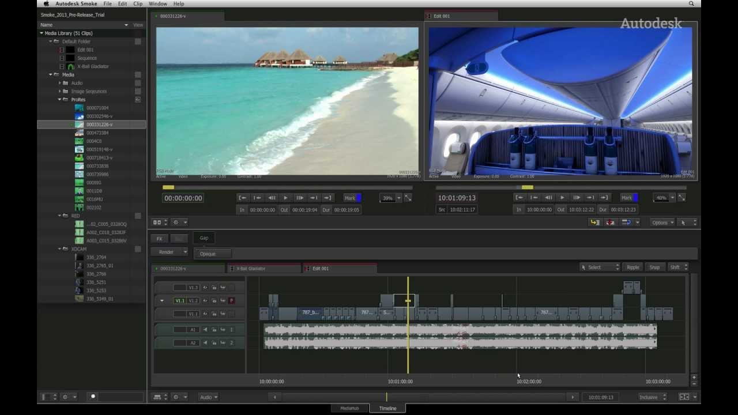The height and width of the screenshot is (415, 738).
Task: Click the blue mark color swatch in record viewer
Action: coord(635,198)
